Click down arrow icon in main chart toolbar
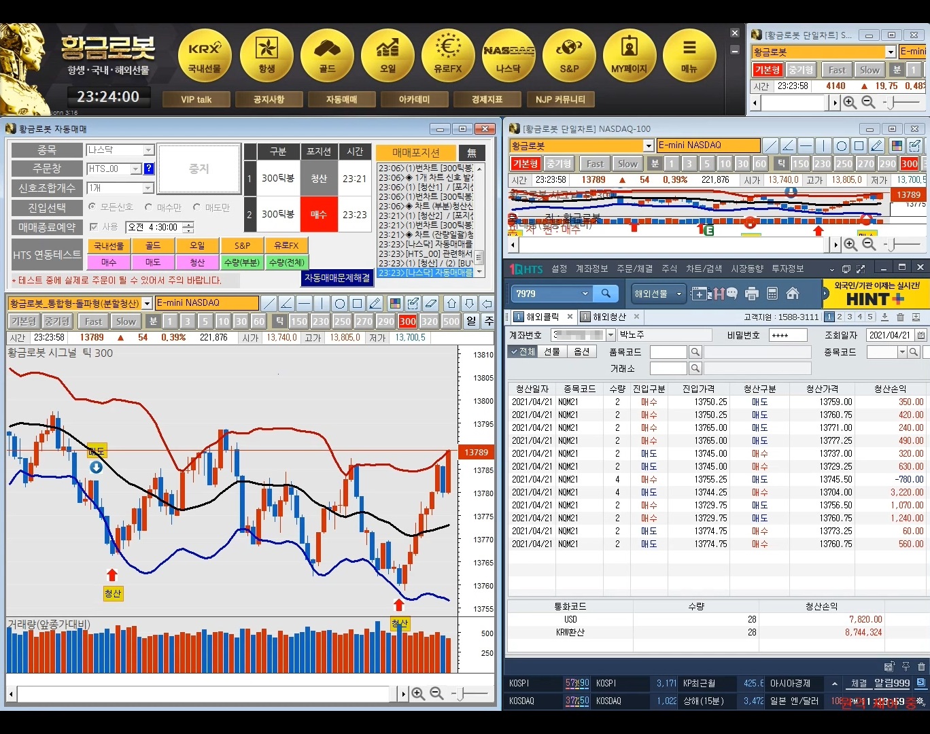This screenshot has width=930, height=734. 470,303
